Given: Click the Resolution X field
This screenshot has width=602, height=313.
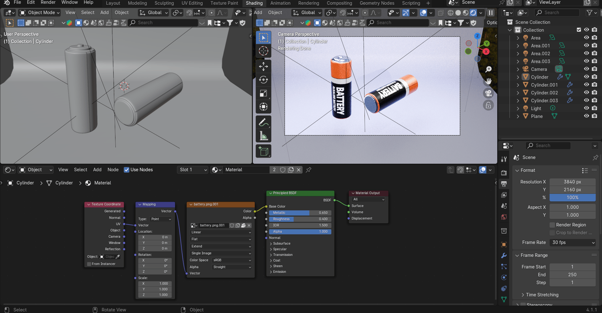Looking at the screenshot, I should (x=572, y=182).
